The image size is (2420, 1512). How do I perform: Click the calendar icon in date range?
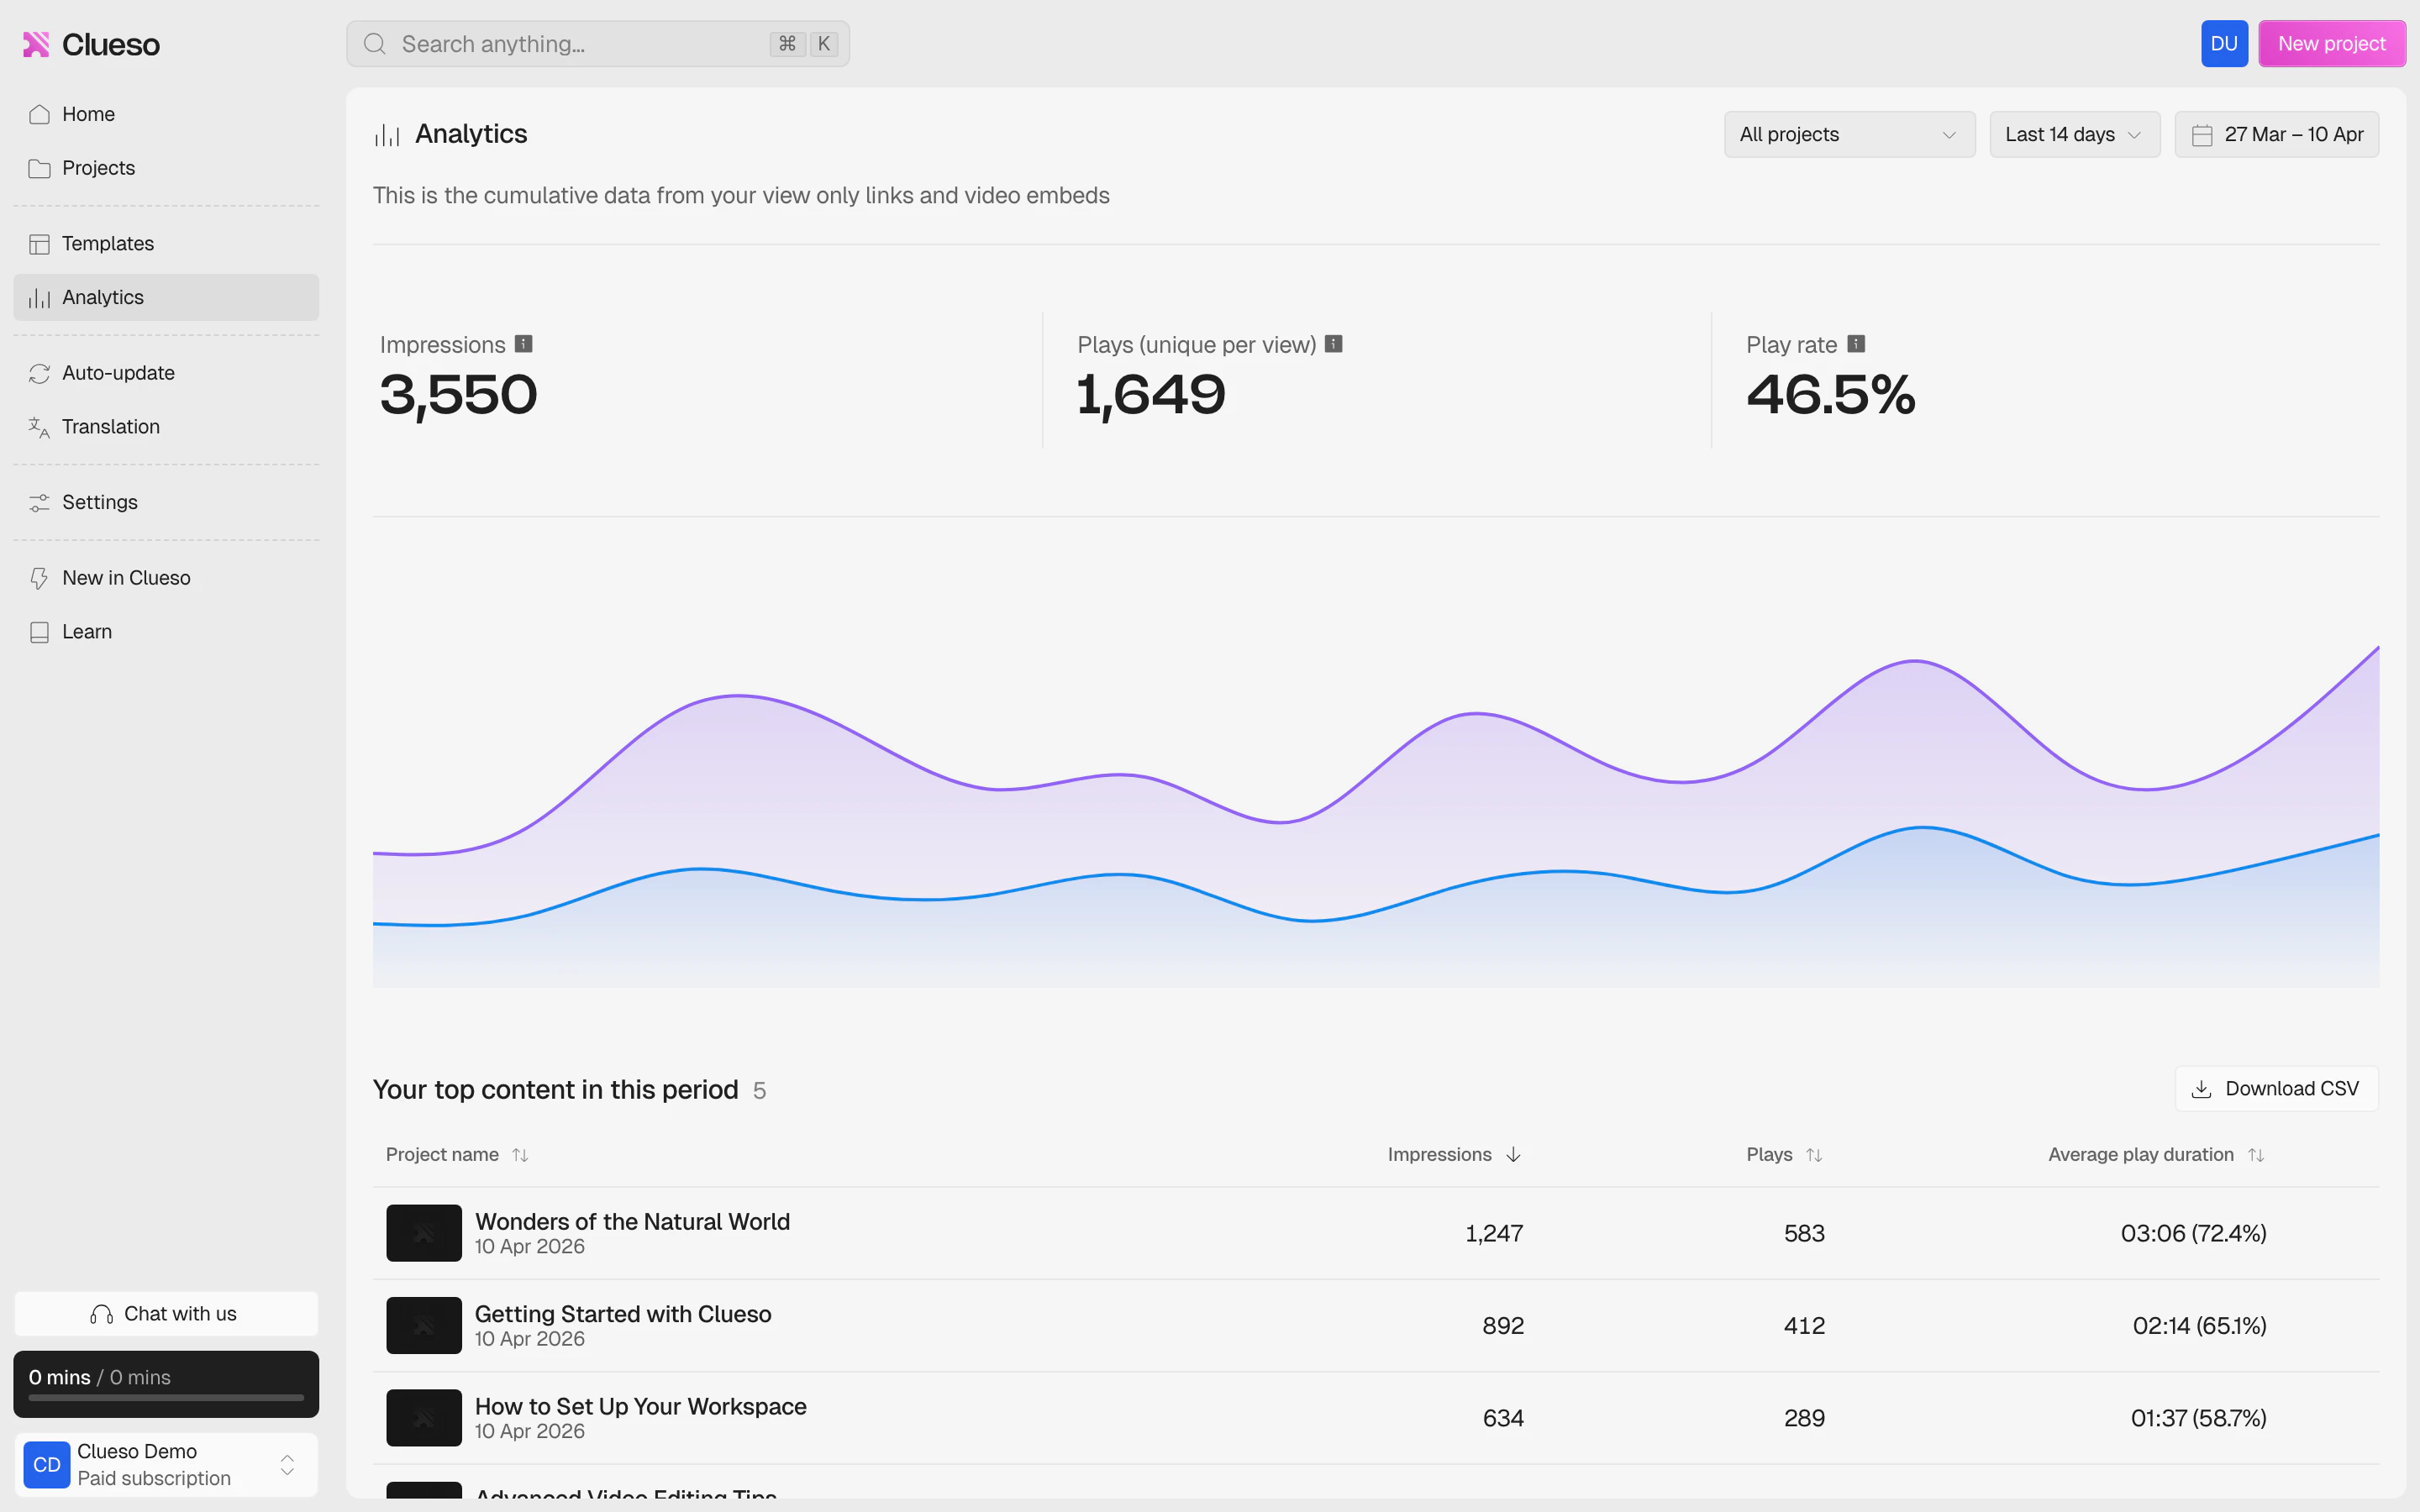tap(2201, 135)
